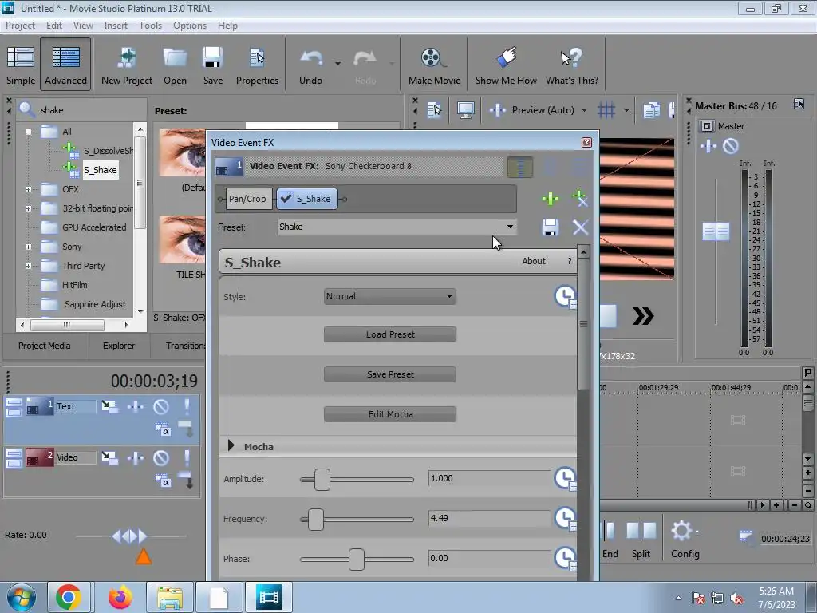
Task: Open the Shake preset dropdown
Action: [510, 227]
